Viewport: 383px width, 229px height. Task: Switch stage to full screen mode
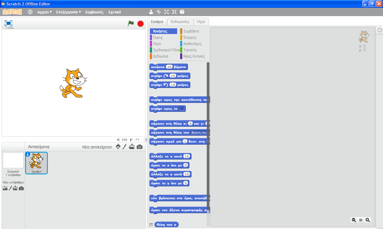tap(8, 23)
